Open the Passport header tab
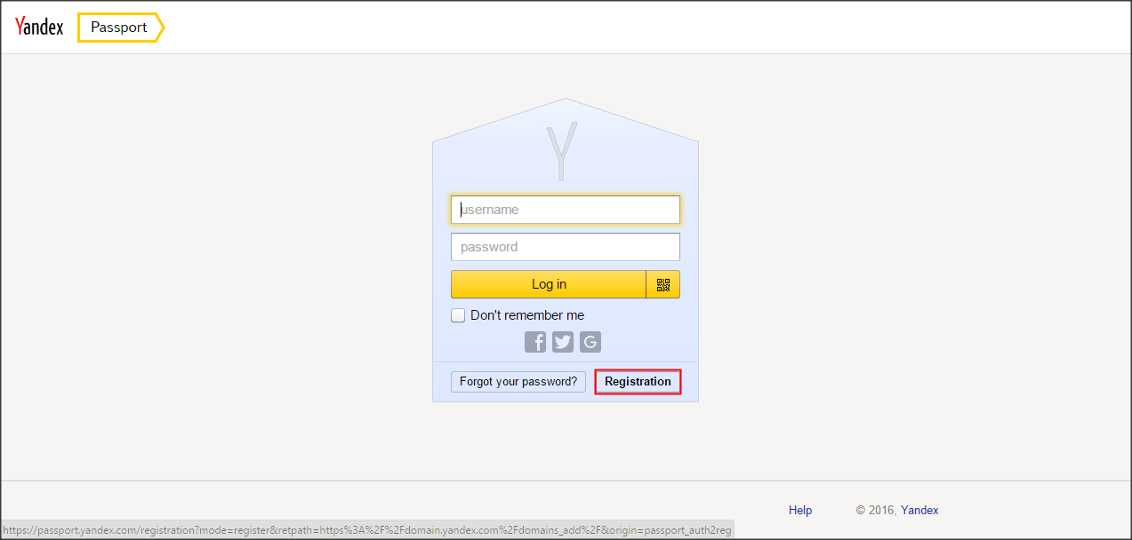The height and width of the screenshot is (540, 1132). (x=119, y=28)
